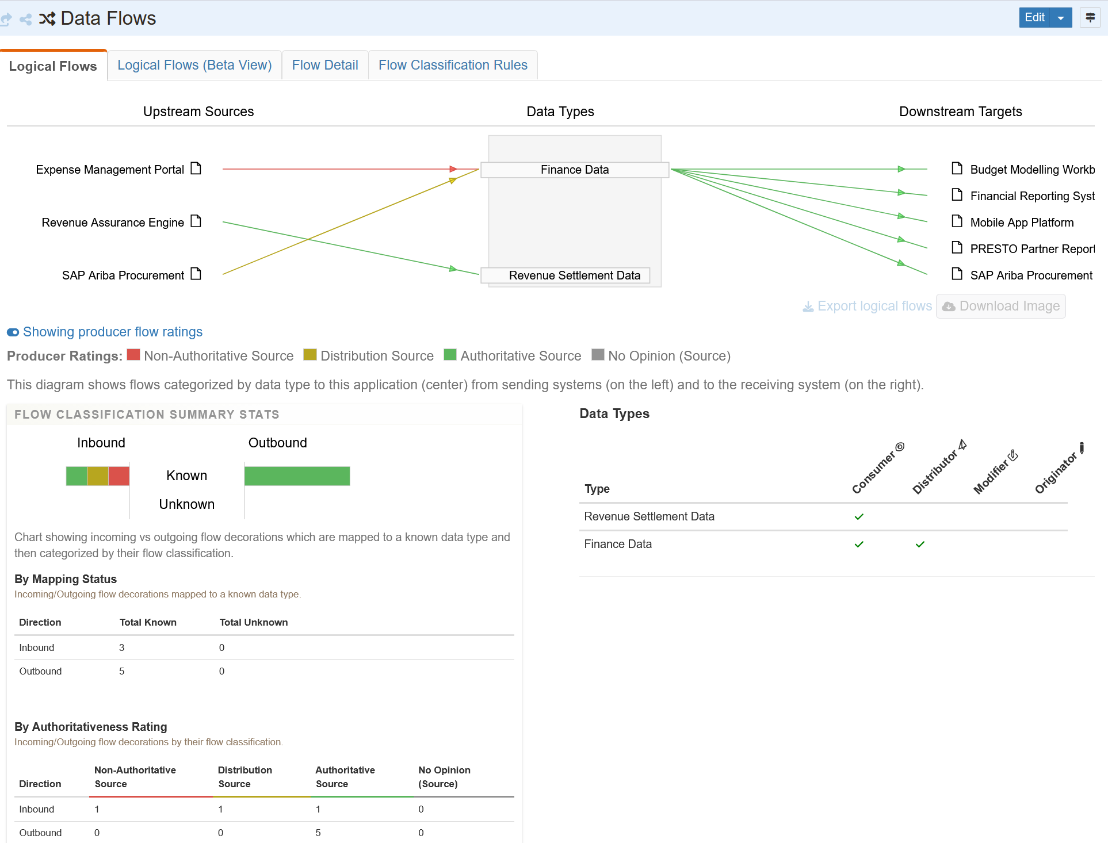Click the Downstream Targets heading
The width and height of the screenshot is (1108, 843).
(960, 112)
